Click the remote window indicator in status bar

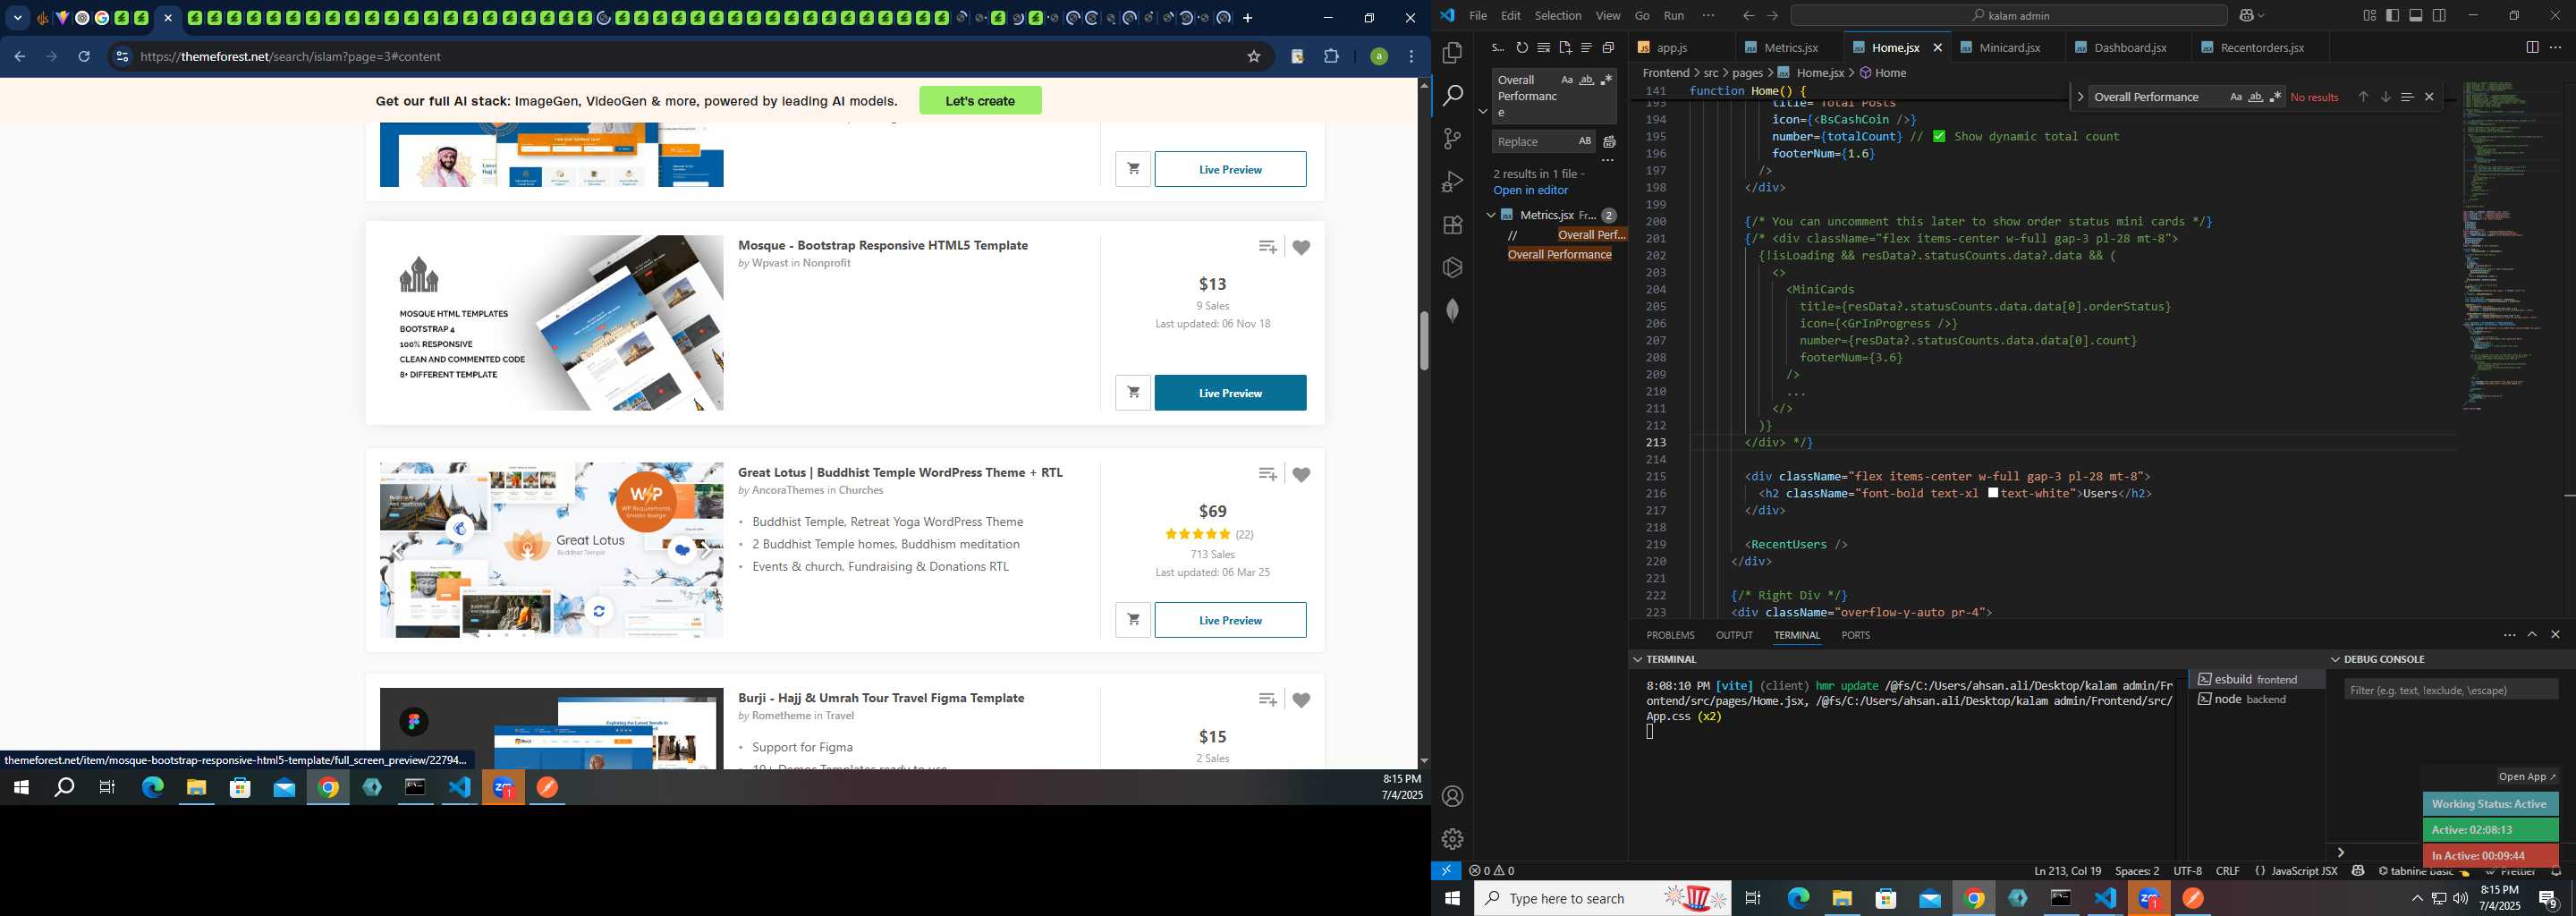pos(1446,870)
